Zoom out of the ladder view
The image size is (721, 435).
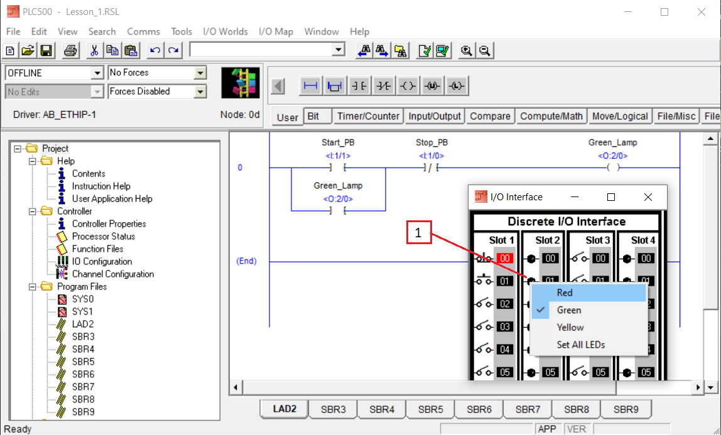485,50
